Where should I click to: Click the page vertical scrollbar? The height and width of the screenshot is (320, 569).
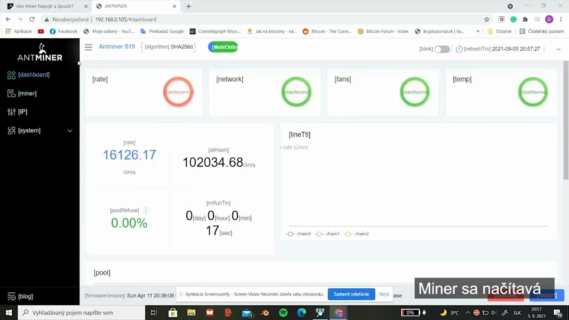tap(566, 120)
